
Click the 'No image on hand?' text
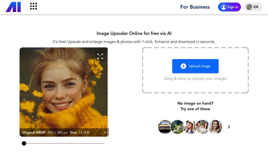pos(195,103)
